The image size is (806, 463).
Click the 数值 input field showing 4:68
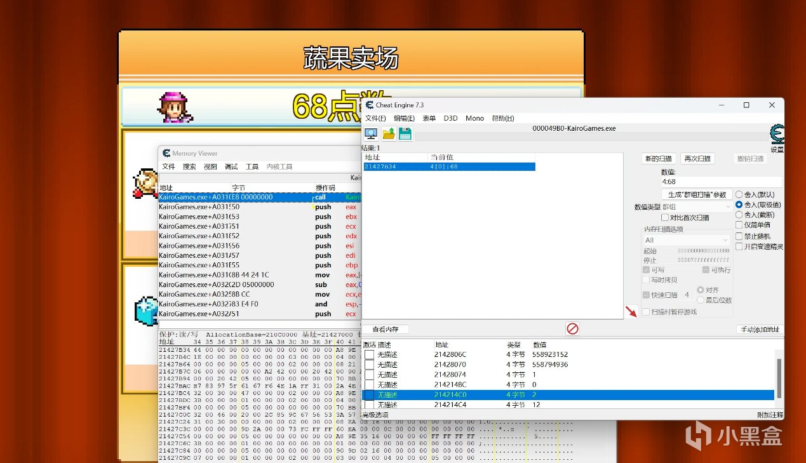pyautogui.click(x=722, y=182)
